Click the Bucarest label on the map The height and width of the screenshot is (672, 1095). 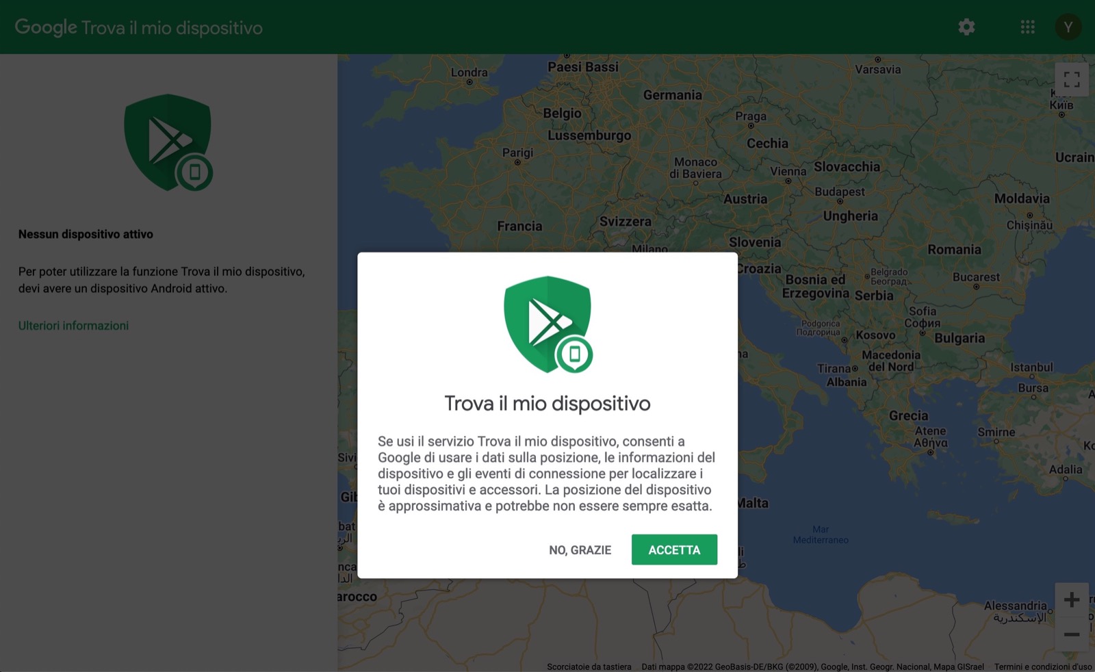coord(976,277)
